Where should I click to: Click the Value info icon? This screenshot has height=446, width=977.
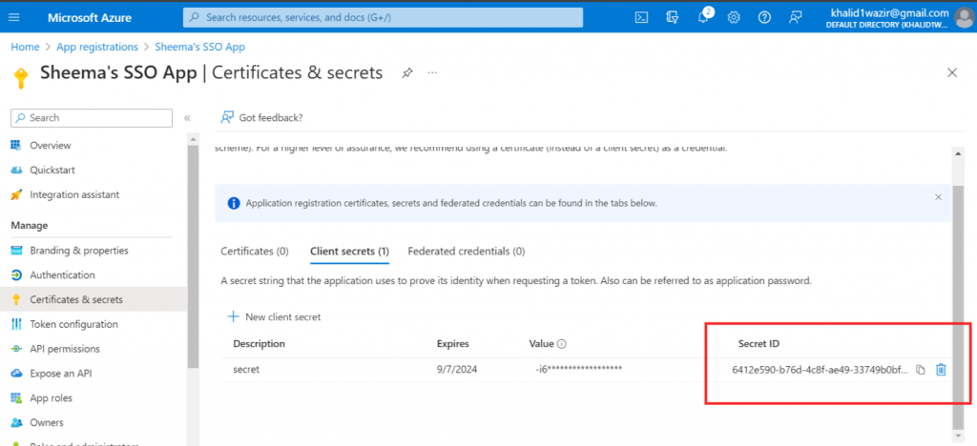(561, 344)
